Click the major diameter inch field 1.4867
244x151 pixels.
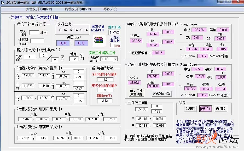coord(28,75)
